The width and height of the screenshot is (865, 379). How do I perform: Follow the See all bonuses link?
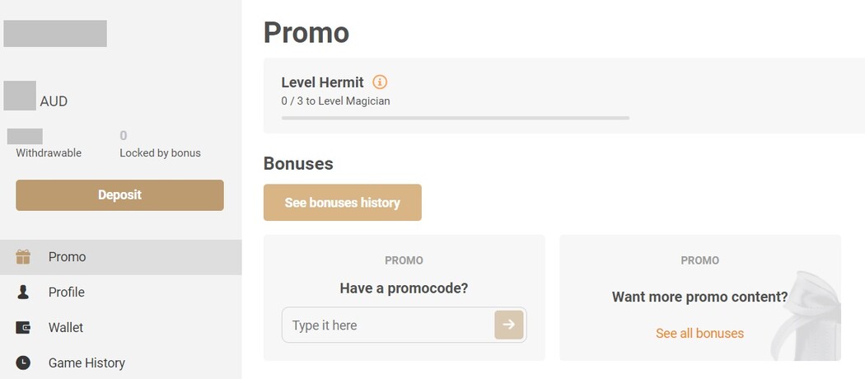699,334
